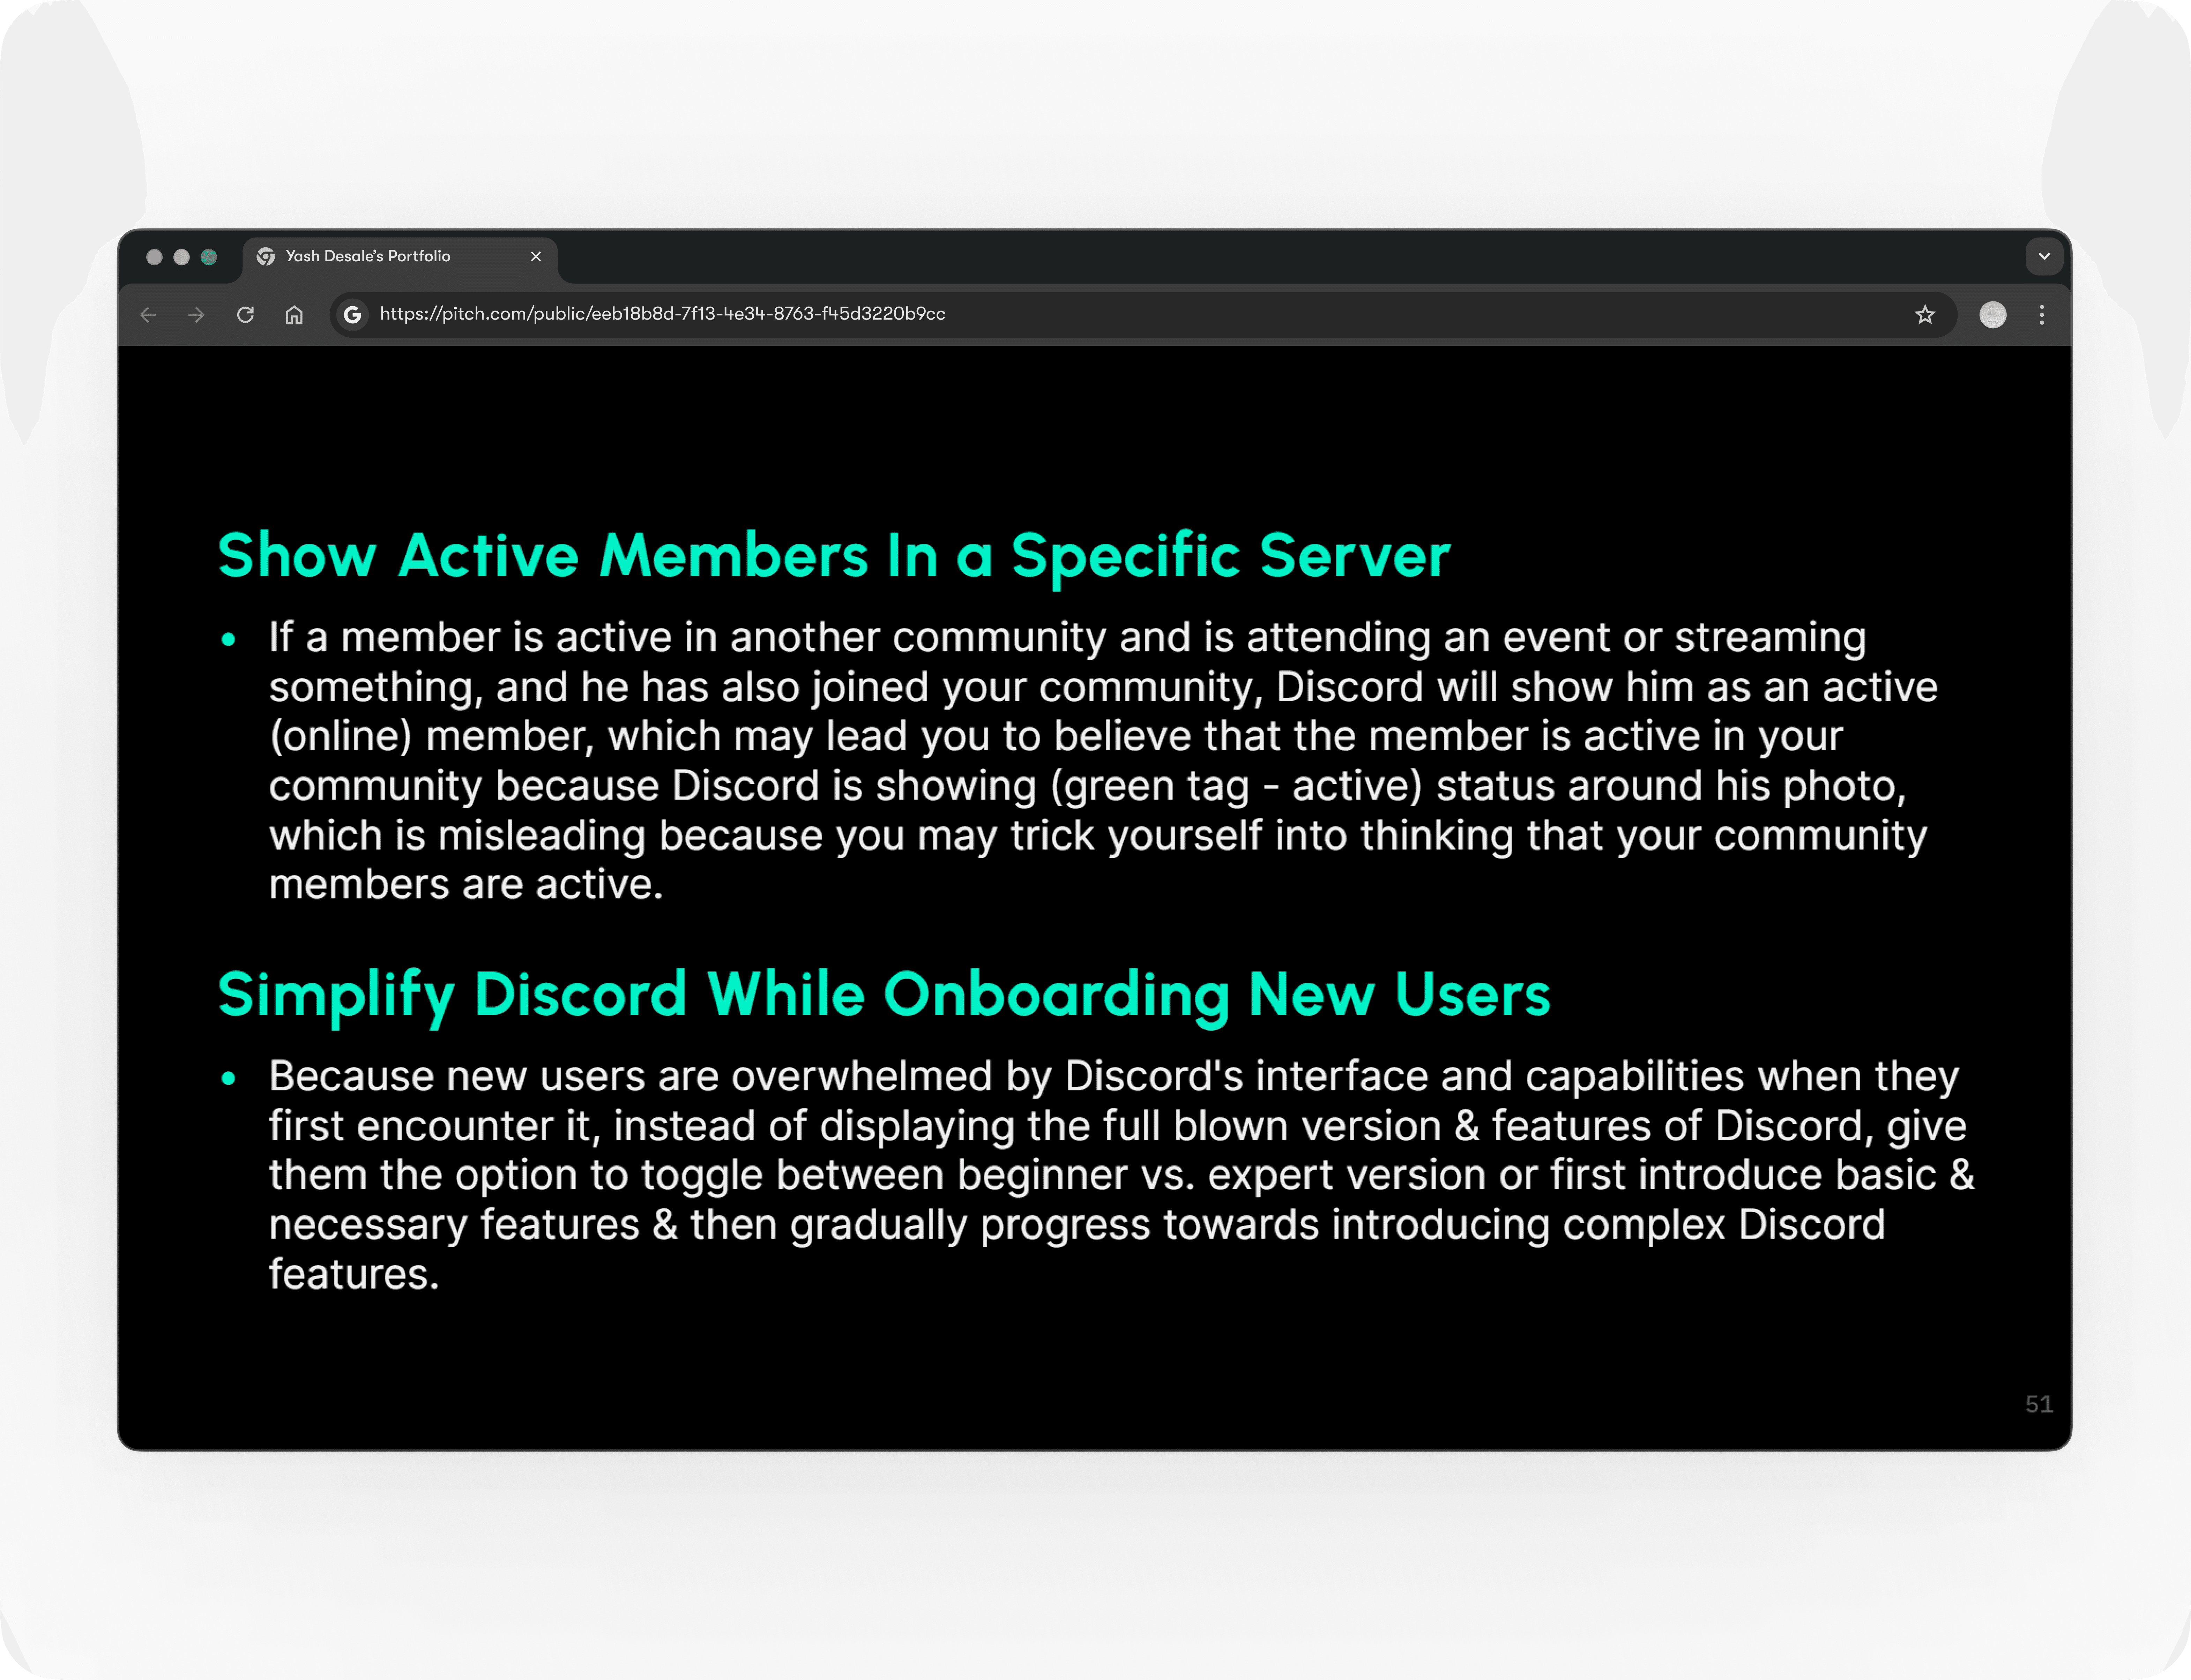Go to the browser home page
2191x1680 pixels.
coord(294,315)
